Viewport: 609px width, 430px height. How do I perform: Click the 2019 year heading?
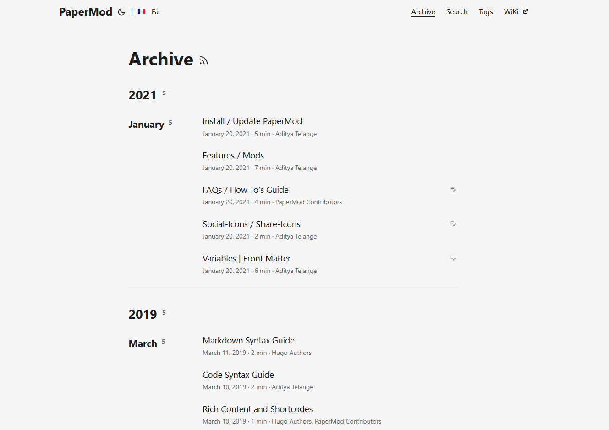[143, 315]
